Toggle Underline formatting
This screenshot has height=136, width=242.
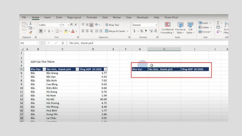[49, 31]
